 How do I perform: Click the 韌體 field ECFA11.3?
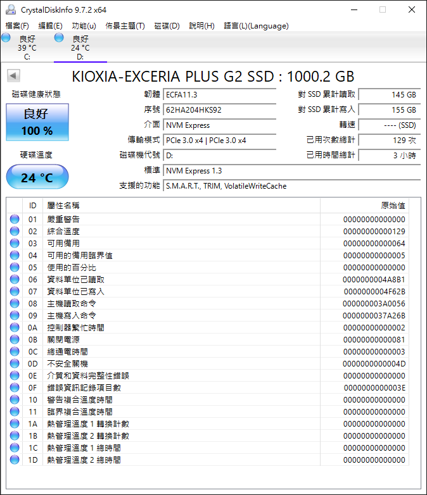coord(220,94)
